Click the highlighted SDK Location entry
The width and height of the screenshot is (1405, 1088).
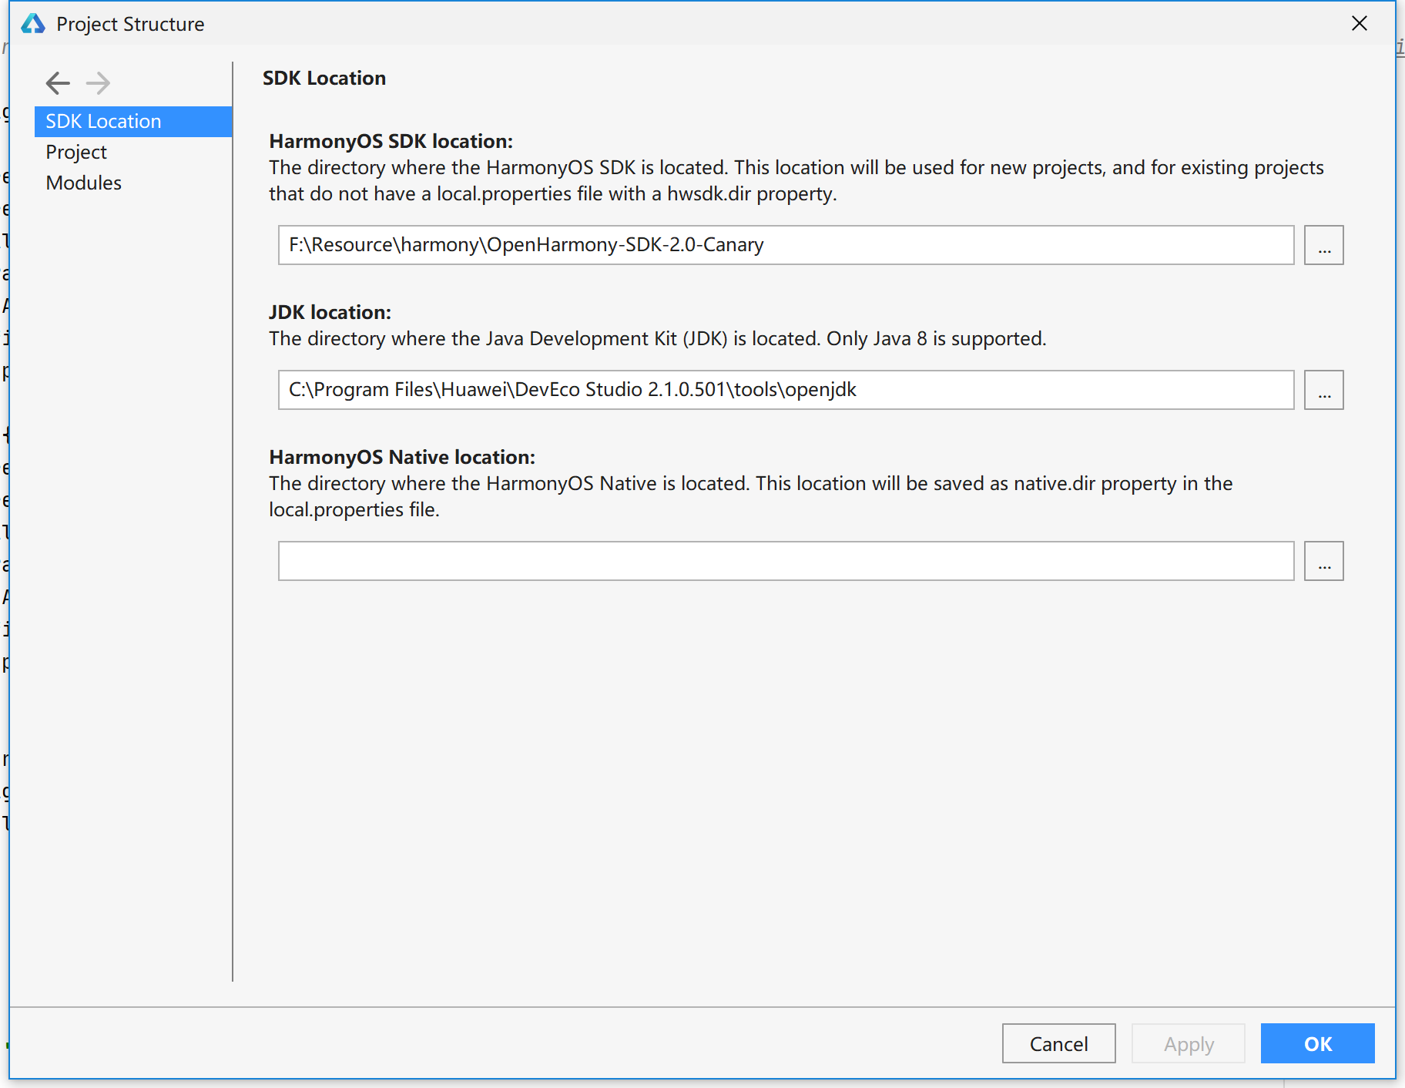tap(103, 121)
